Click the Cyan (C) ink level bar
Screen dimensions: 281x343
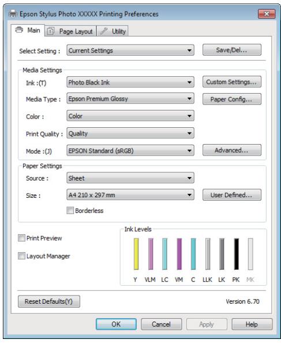point(193,254)
